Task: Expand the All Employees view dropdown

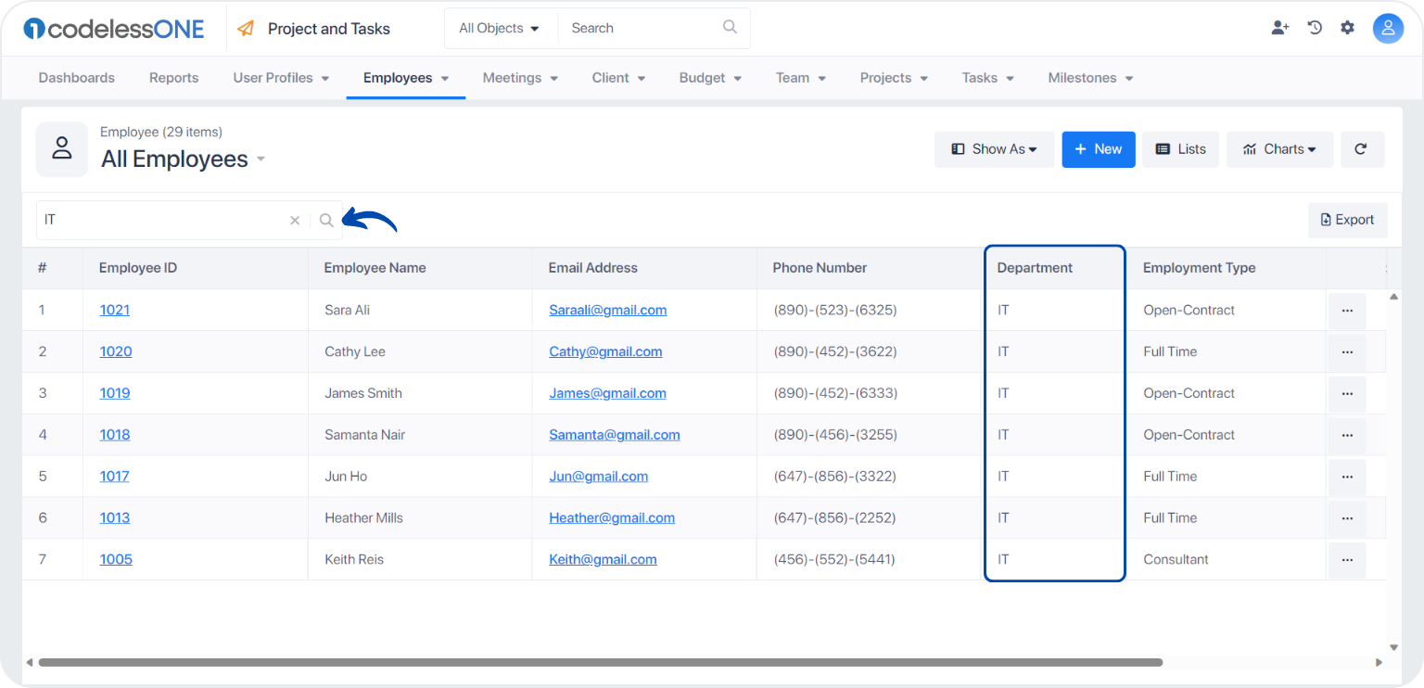Action: [x=261, y=159]
